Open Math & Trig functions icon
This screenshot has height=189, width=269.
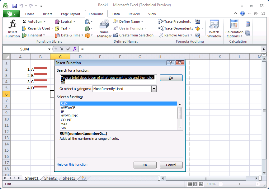point(89,28)
